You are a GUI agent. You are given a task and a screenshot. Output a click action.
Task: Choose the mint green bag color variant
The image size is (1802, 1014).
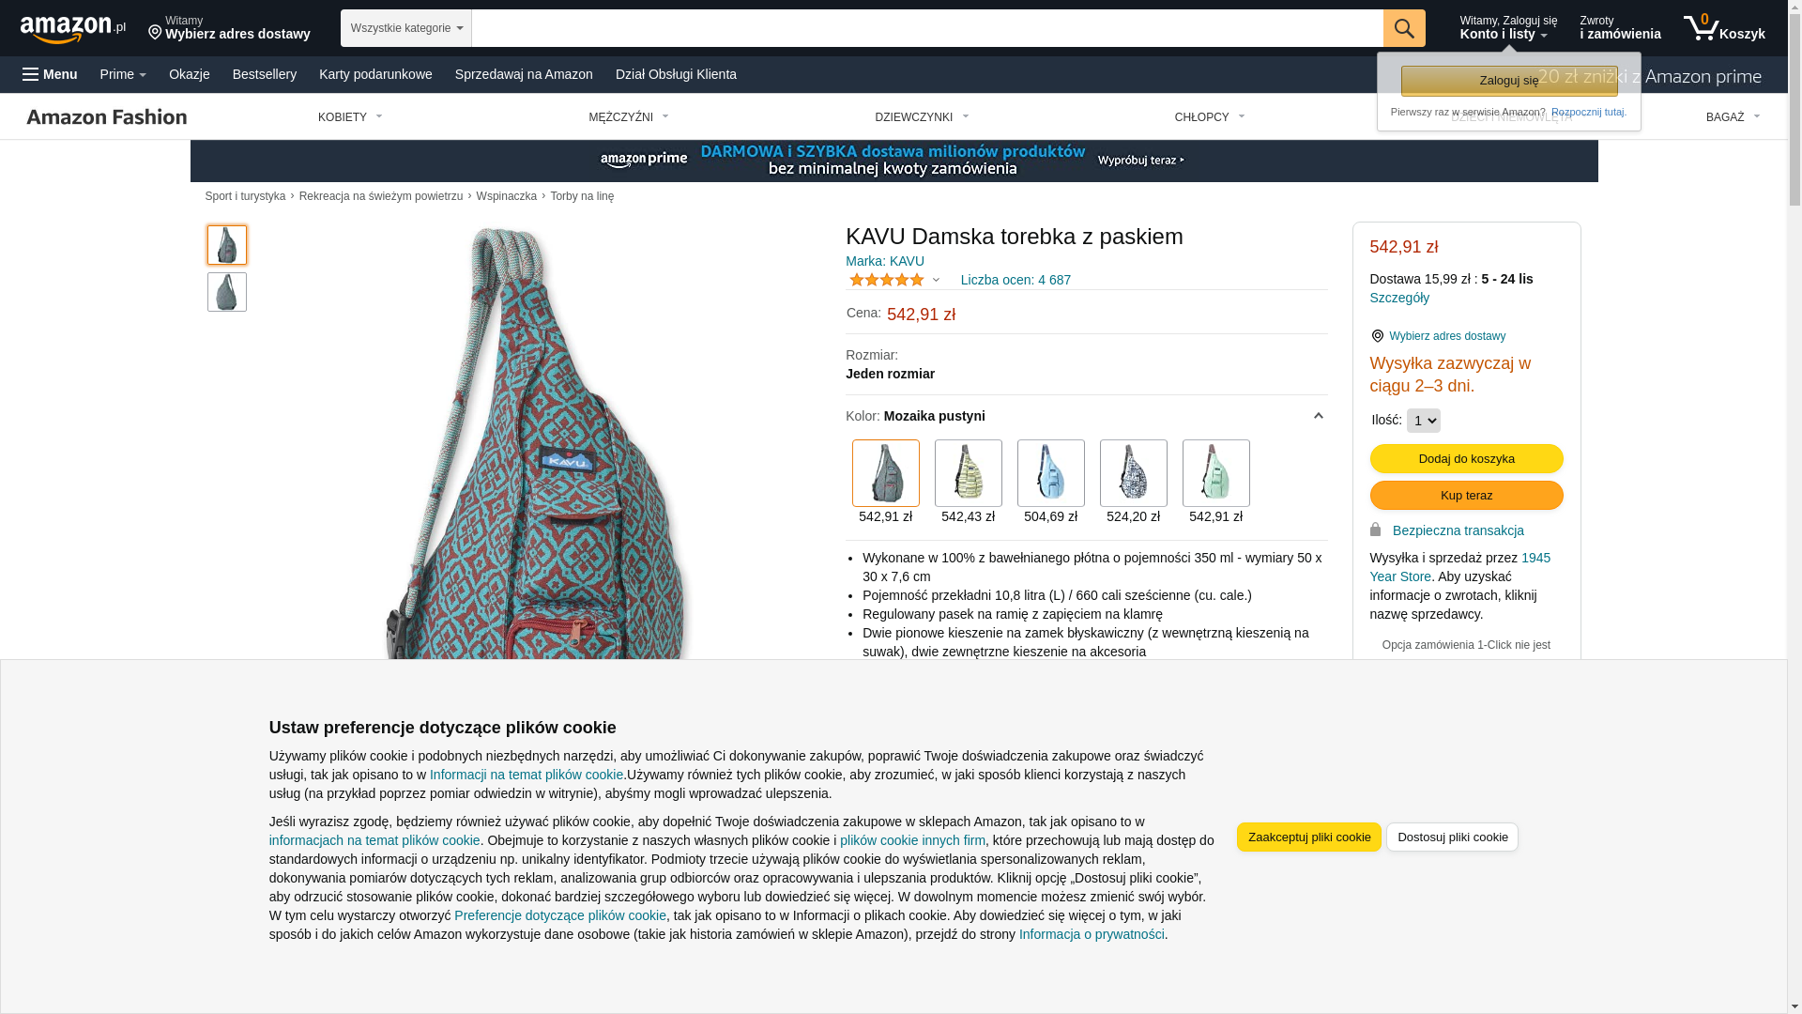(1216, 473)
